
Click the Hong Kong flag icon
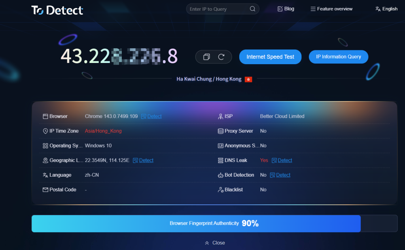(x=248, y=79)
